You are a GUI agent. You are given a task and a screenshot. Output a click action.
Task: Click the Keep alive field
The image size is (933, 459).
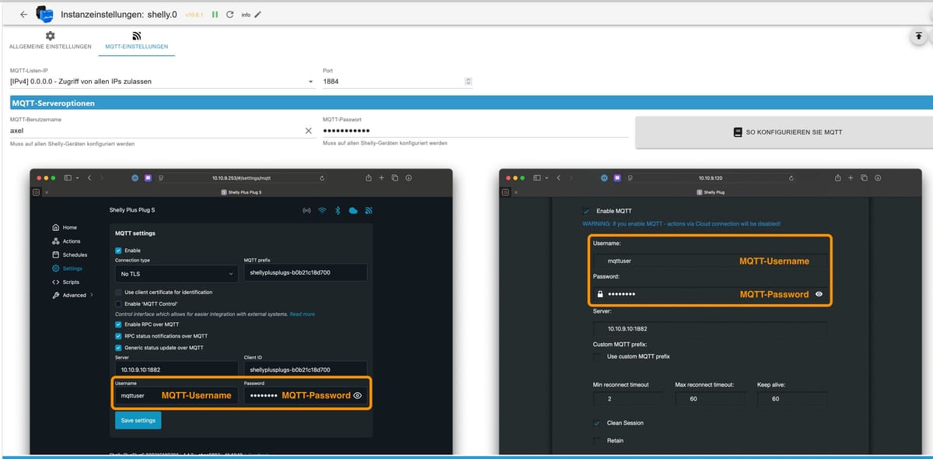click(x=791, y=398)
